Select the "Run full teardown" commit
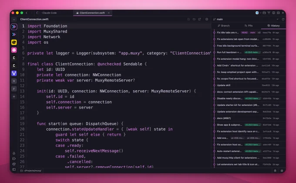This screenshot has width=296, height=183. click(x=249, y=52)
